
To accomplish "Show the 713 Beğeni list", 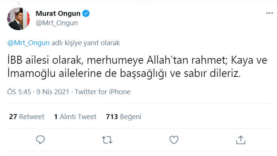I will [124, 116].
